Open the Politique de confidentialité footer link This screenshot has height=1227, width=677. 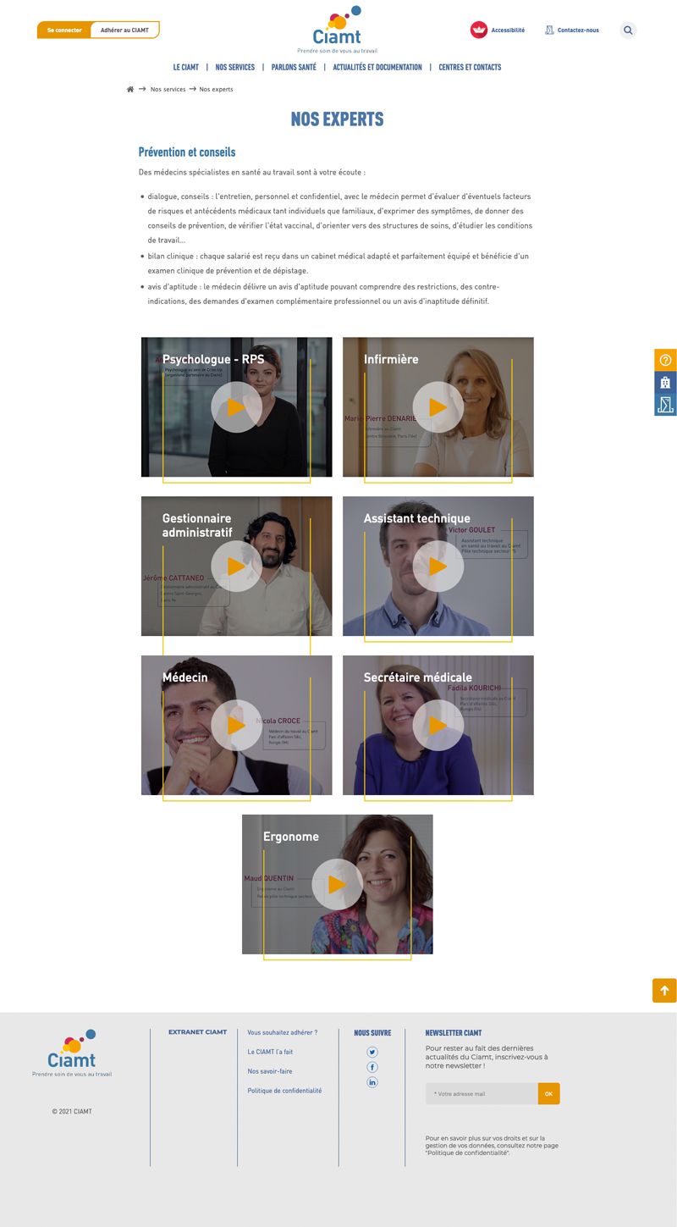click(x=284, y=1091)
